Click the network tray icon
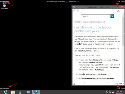 [x=107, y=92]
